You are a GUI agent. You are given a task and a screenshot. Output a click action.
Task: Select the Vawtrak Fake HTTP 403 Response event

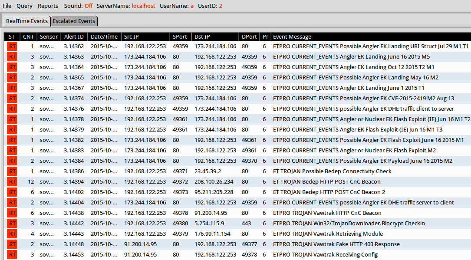coord(336,244)
